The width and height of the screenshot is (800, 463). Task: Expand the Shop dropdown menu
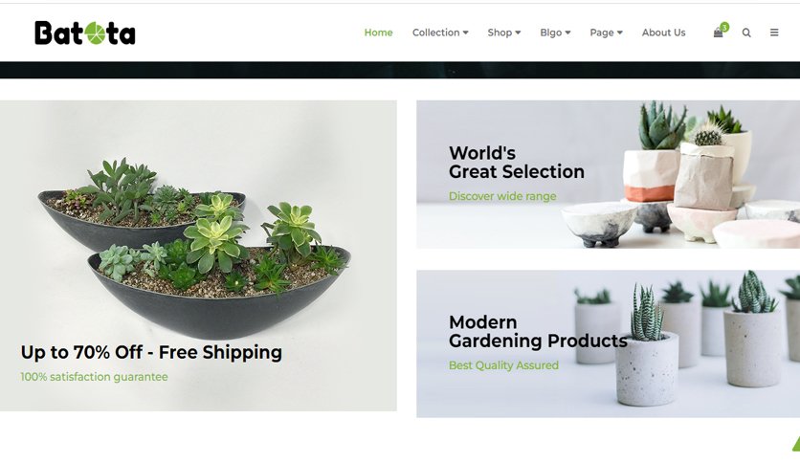504,33
